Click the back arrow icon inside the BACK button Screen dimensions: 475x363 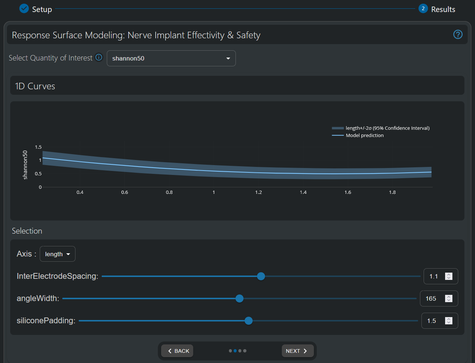coord(170,351)
